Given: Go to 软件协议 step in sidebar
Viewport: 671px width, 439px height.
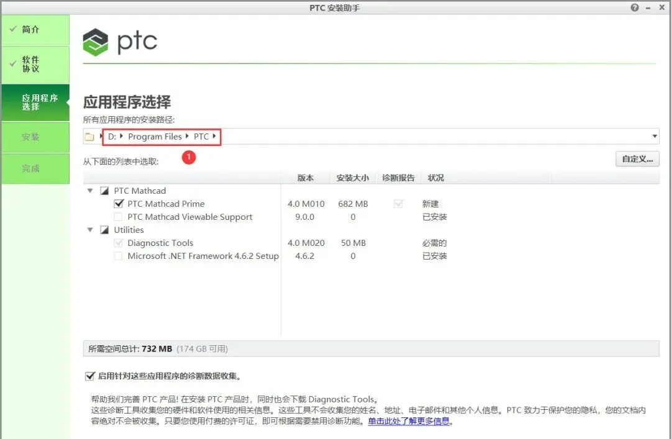Looking at the screenshot, I should click(x=35, y=65).
